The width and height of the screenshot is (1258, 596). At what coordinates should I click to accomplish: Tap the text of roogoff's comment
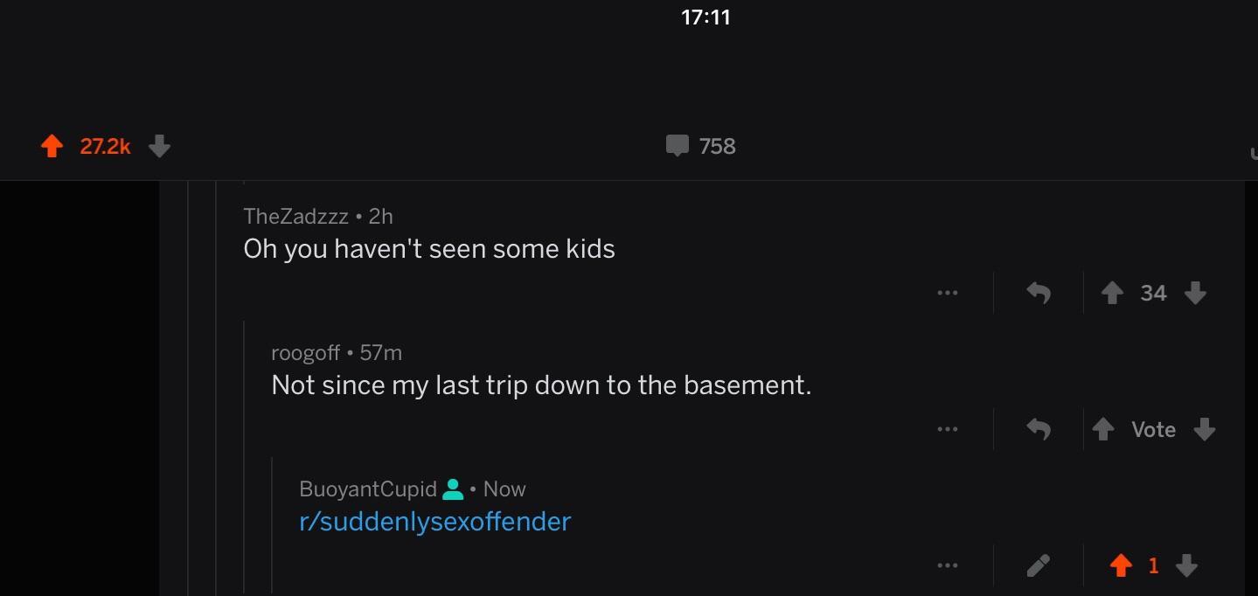[541, 385]
